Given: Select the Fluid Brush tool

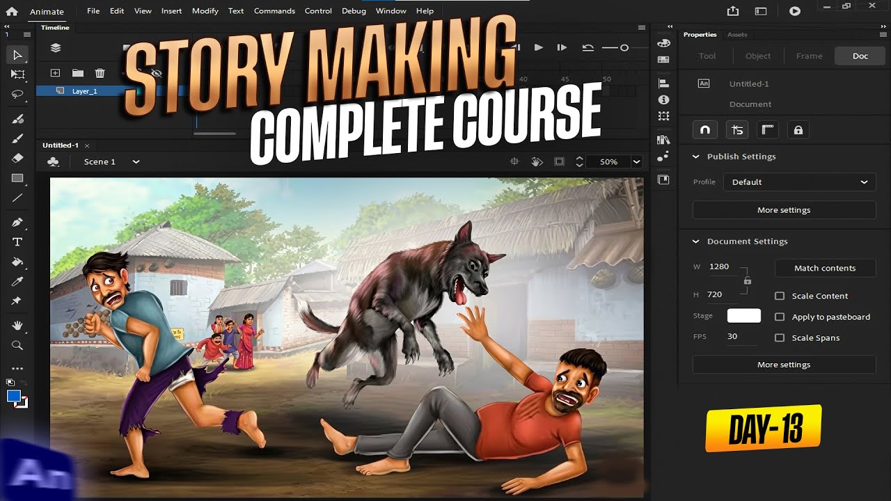Looking at the screenshot, I should pos(17,119).
